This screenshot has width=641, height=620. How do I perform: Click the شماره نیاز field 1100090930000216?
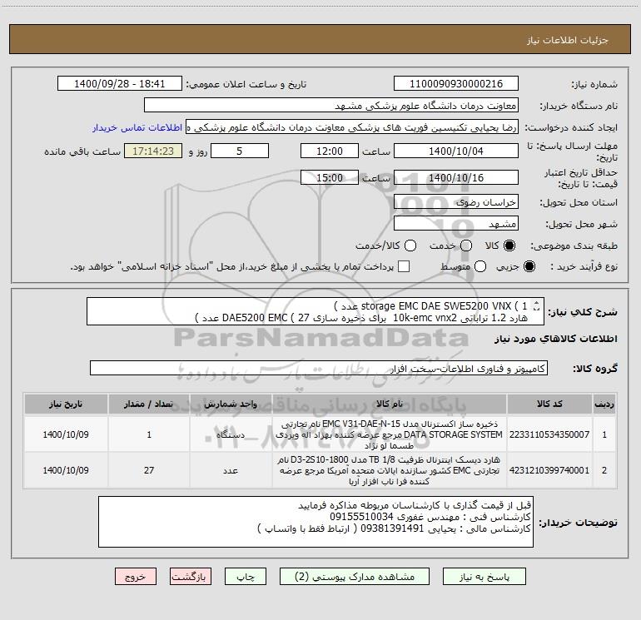456,83
